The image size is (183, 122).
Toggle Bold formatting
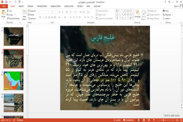click(40, 17)
